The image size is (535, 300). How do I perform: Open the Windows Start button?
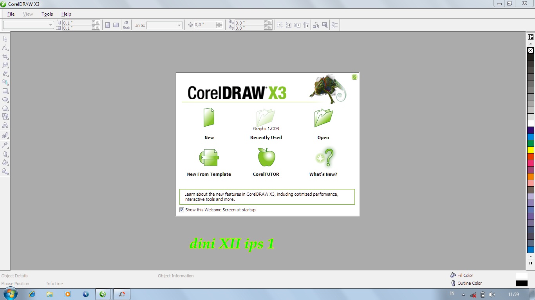point(10,294)
